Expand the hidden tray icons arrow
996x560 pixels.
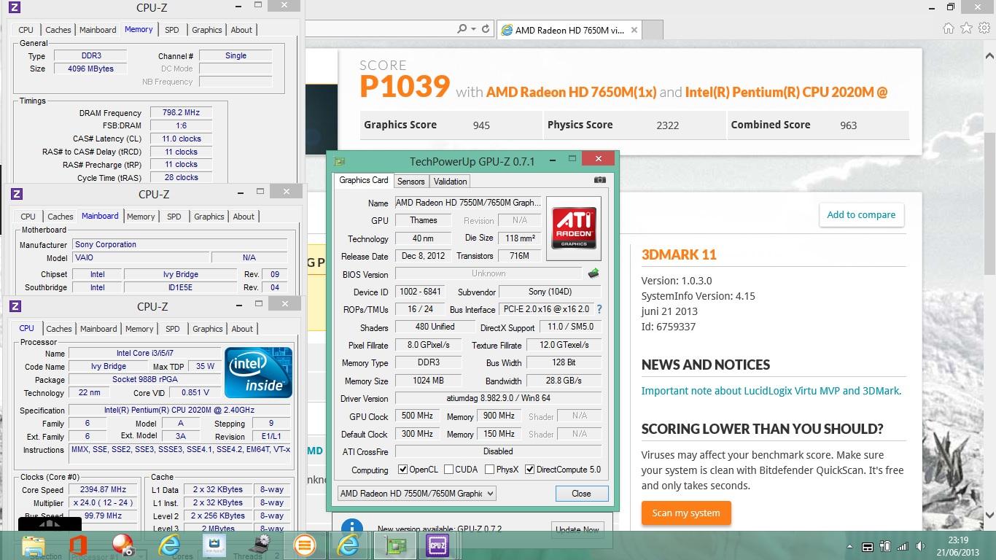tap(849, 547)
